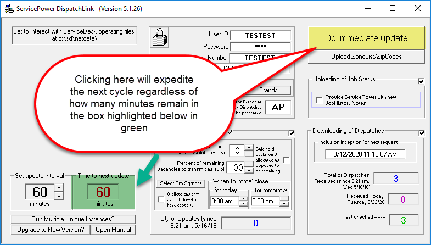This screenshot has height=245, width=431.
Task: Click the DispatchLink app icon in title bar
Action: point(9,9)
